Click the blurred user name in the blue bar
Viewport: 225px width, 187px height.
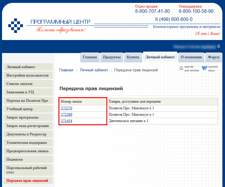pyautogui.click(x=194, y=46)
